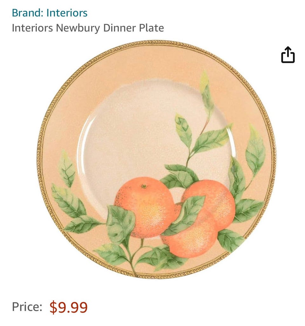Click the gold beaded rim at plate top
This screenshot has height=326, width=305.
coord(156,44)
